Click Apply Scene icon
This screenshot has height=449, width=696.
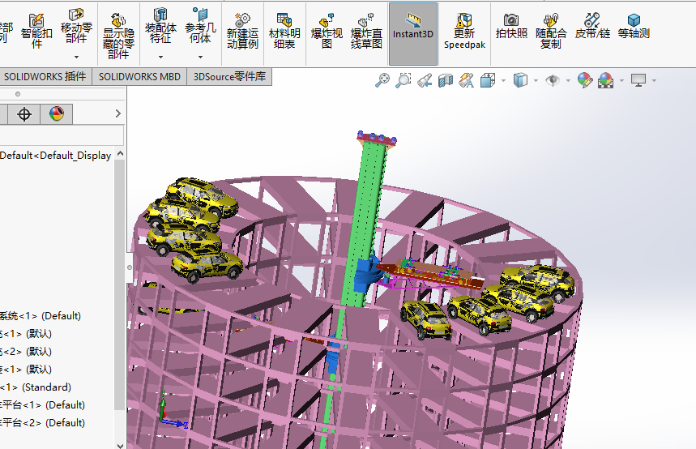[x=606, y=80]
